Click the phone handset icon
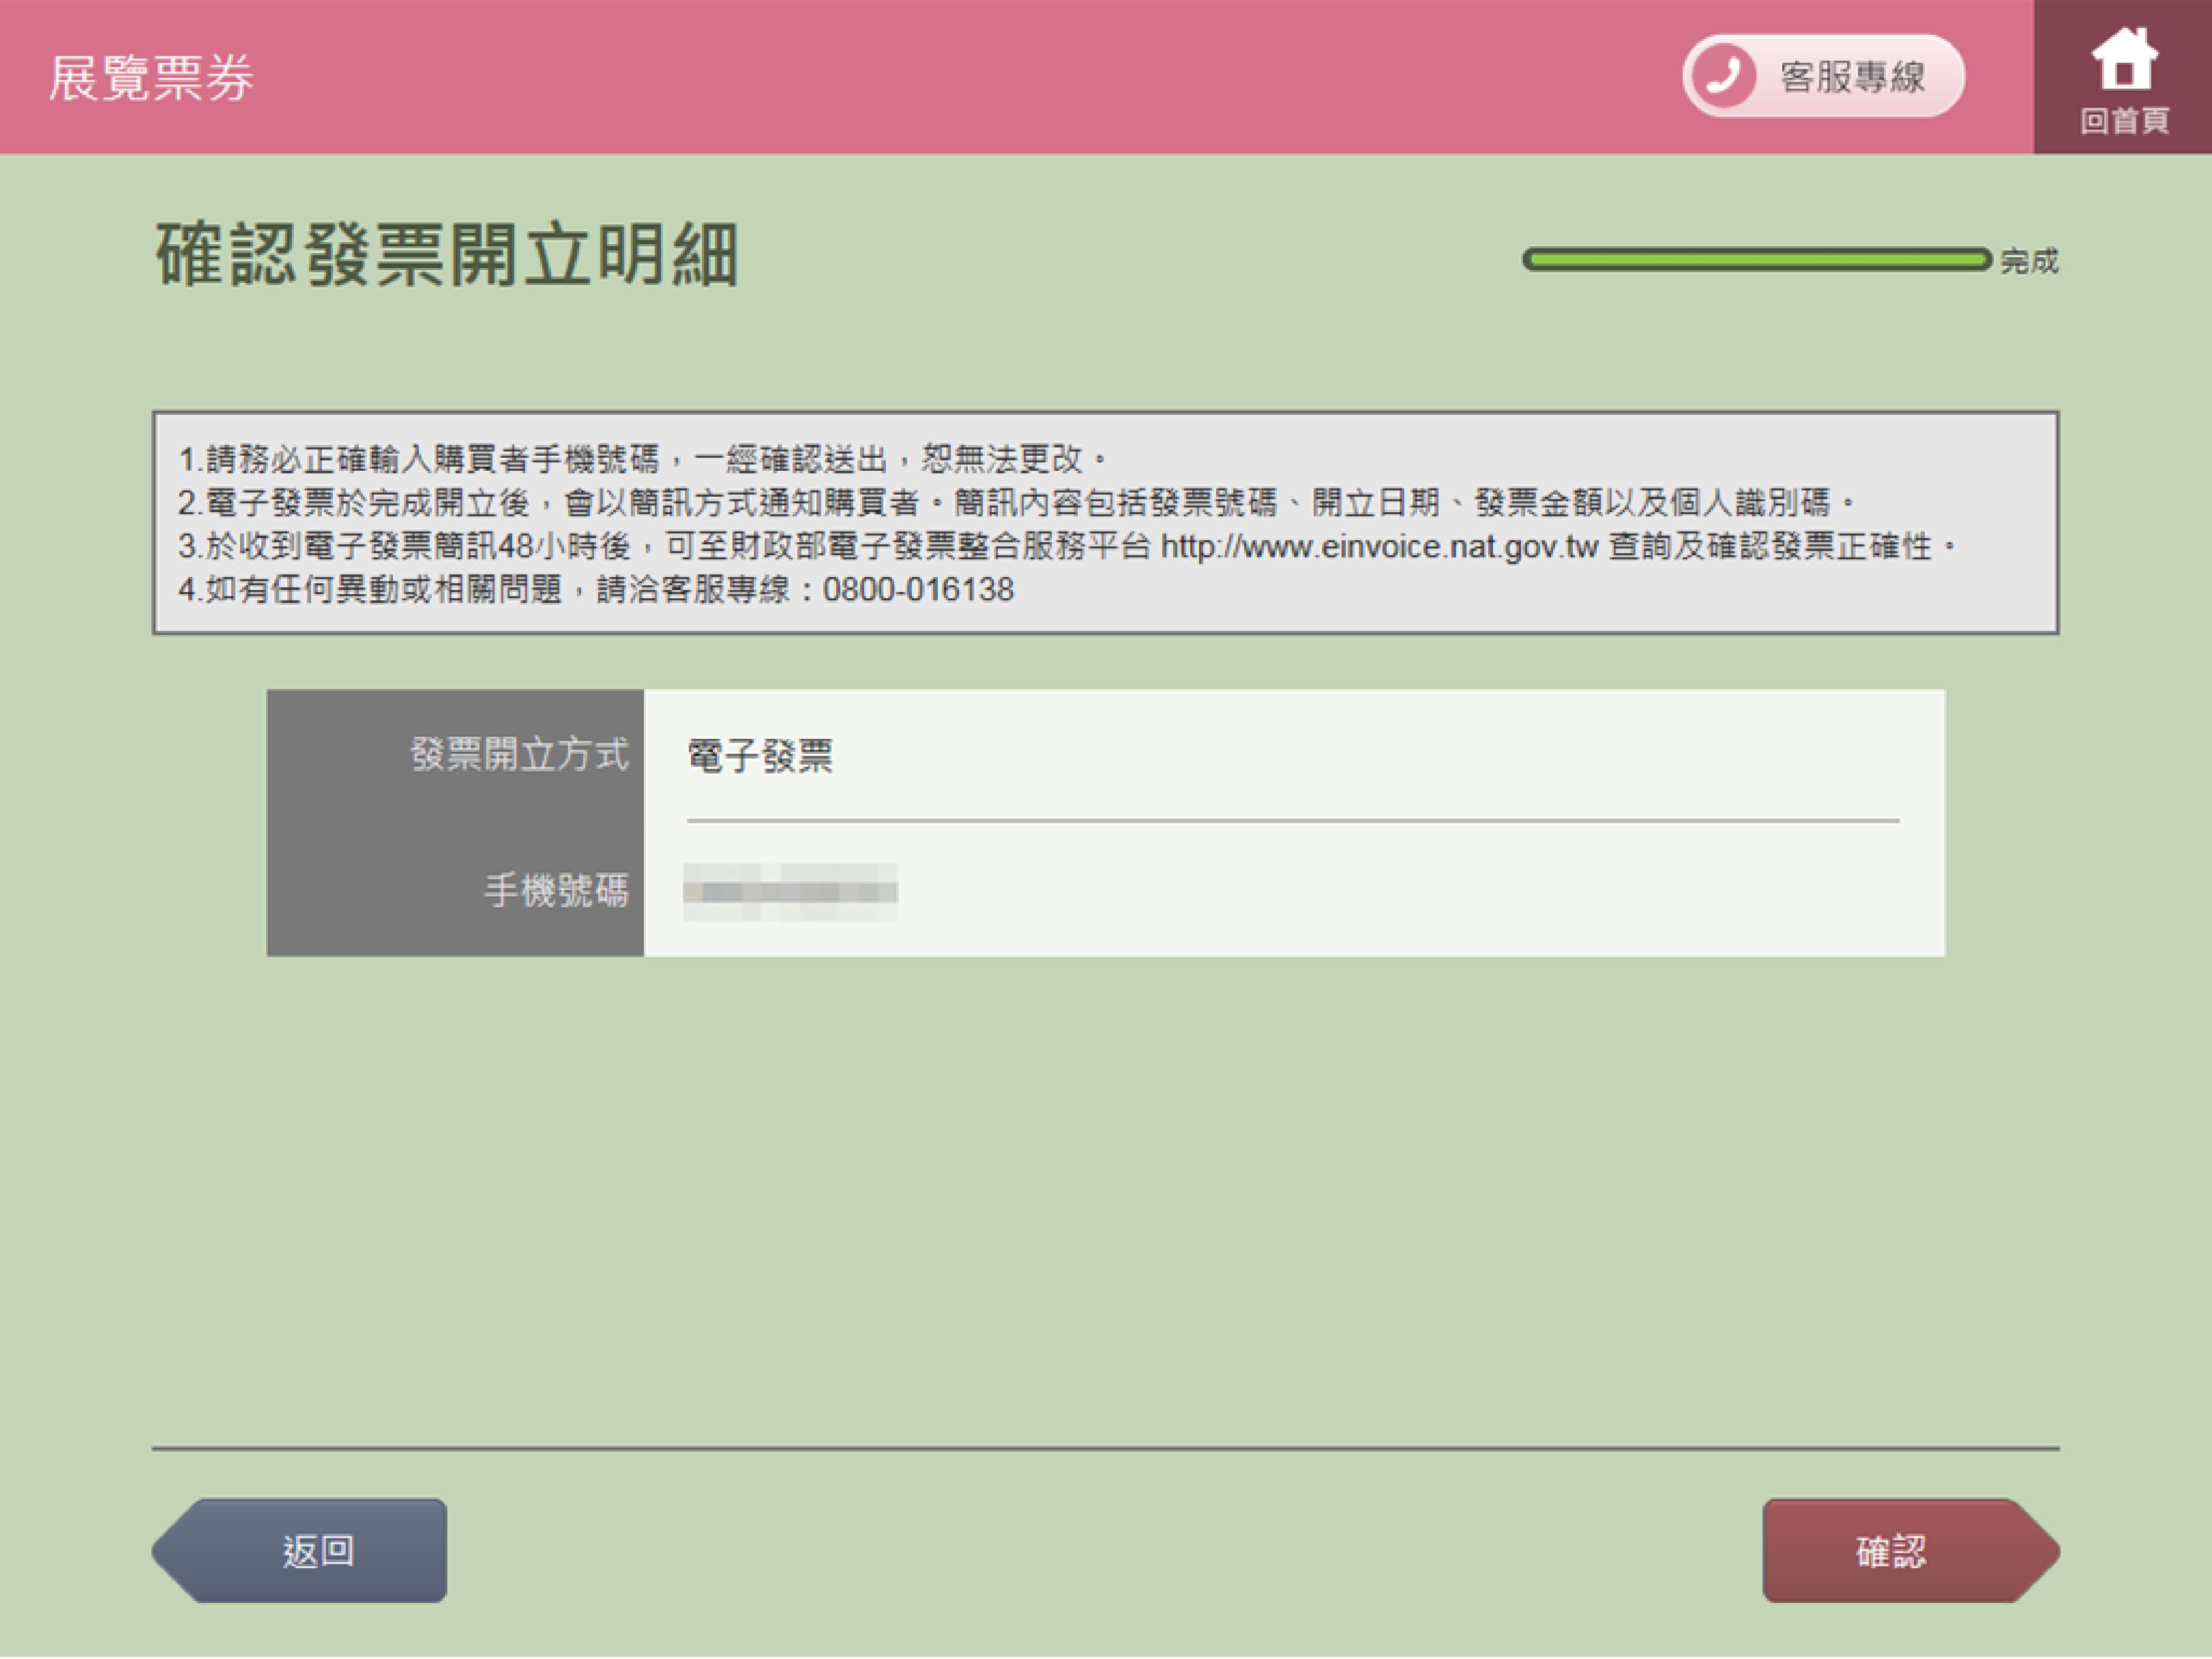The image size is (2212, 1659). pos(1722,75)
